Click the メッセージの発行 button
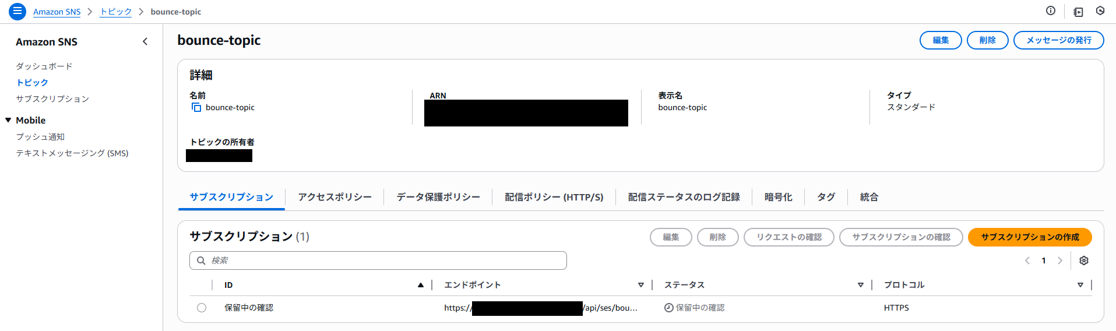The width and height of the screenshot is (1116, 331). click(1058, 40)
